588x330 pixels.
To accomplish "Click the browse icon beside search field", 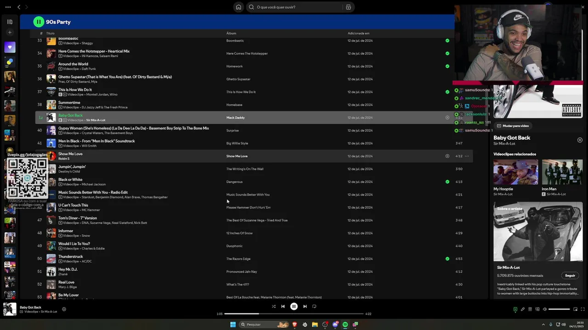I will [x=348, y=7].
